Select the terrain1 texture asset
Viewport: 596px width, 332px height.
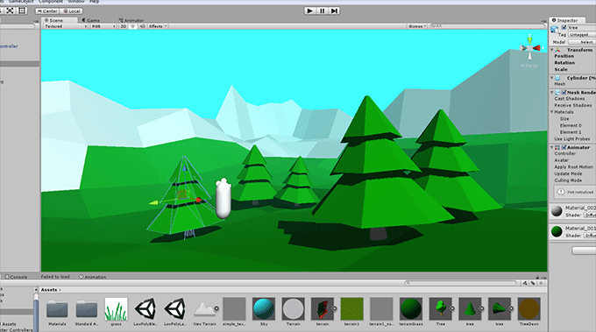351,312
